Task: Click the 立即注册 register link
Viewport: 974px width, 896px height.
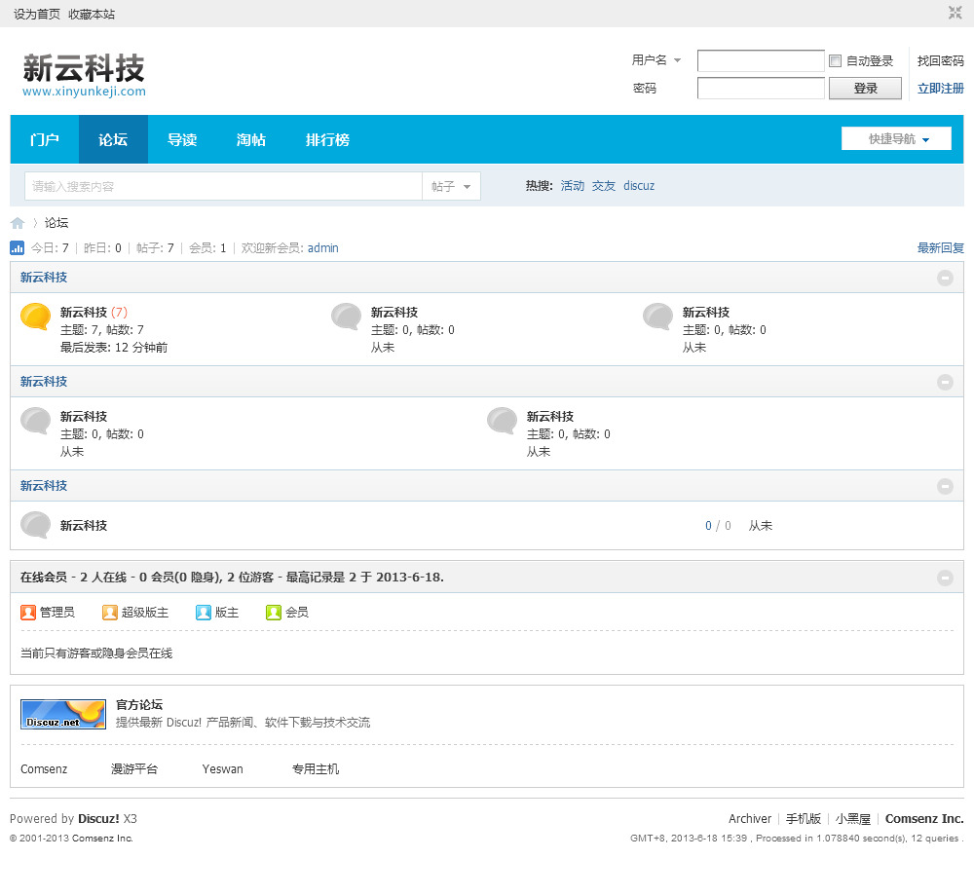Action: [940, 89]
